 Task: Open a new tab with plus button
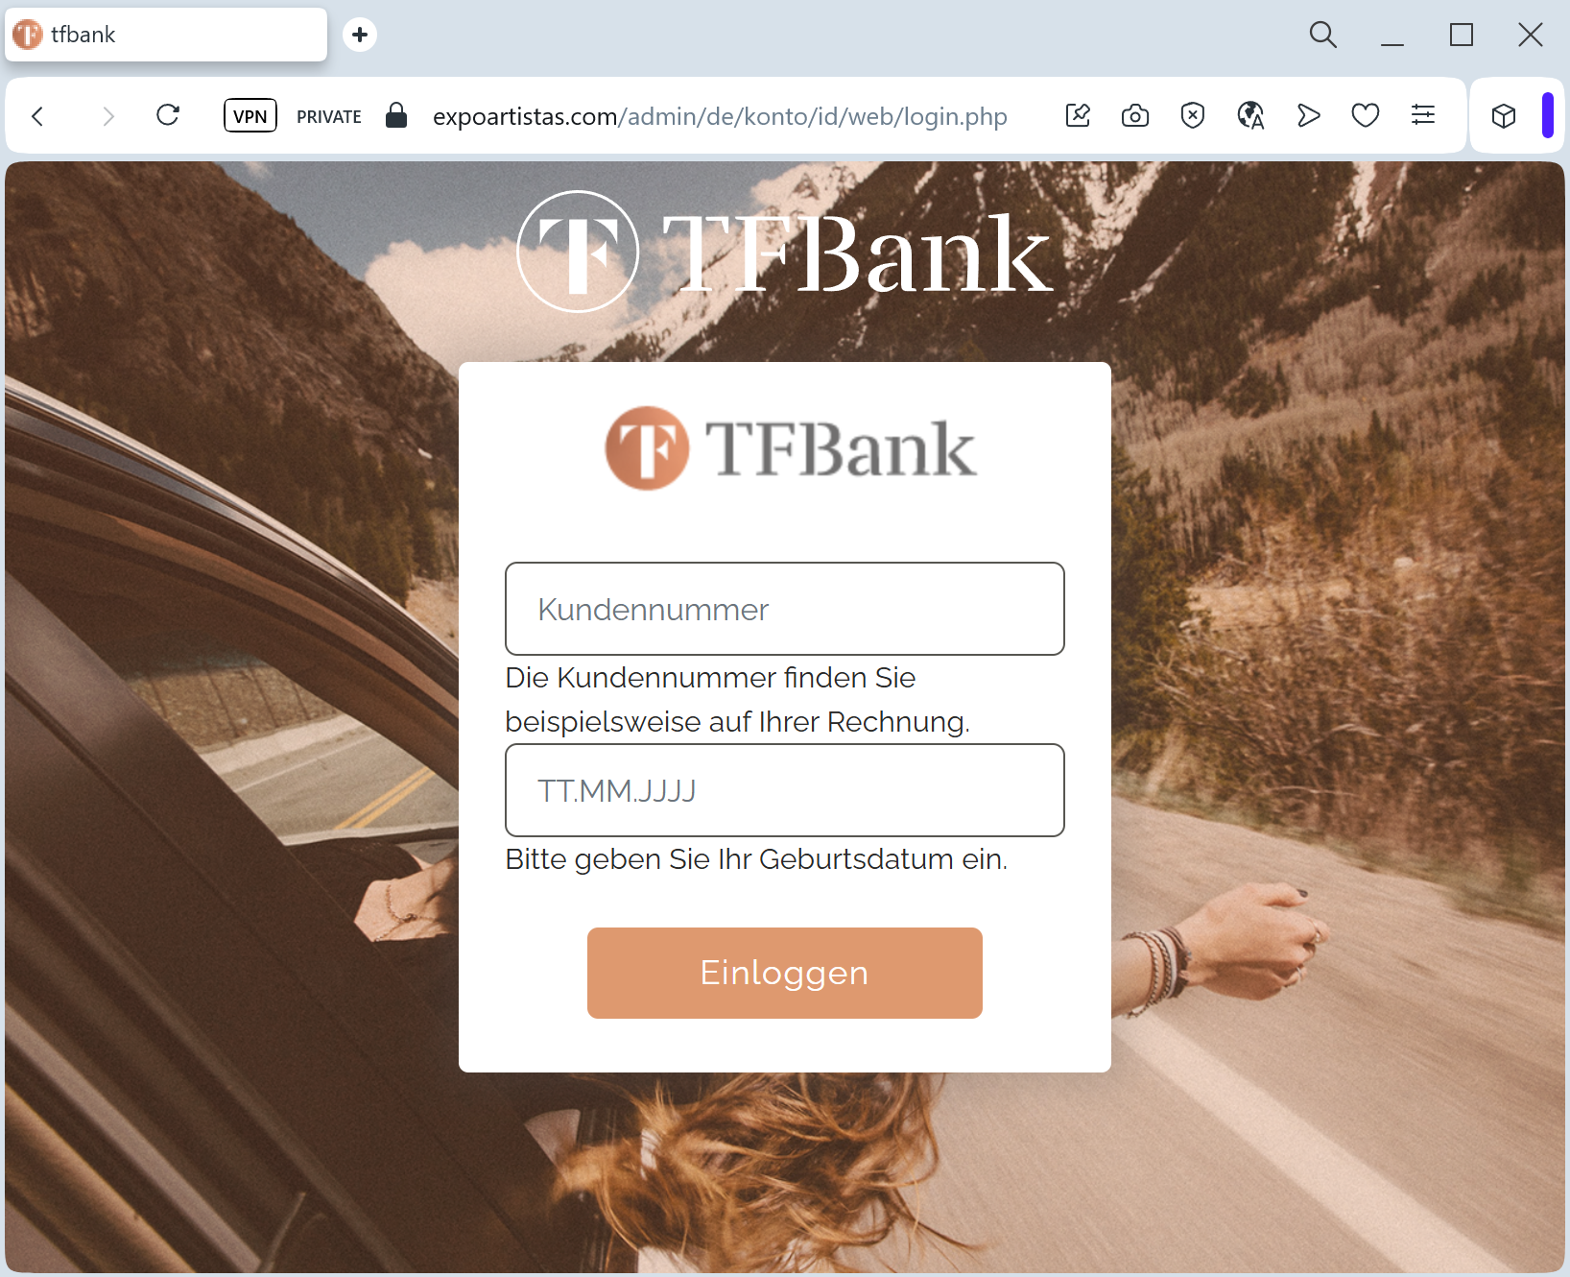point(360,35)
